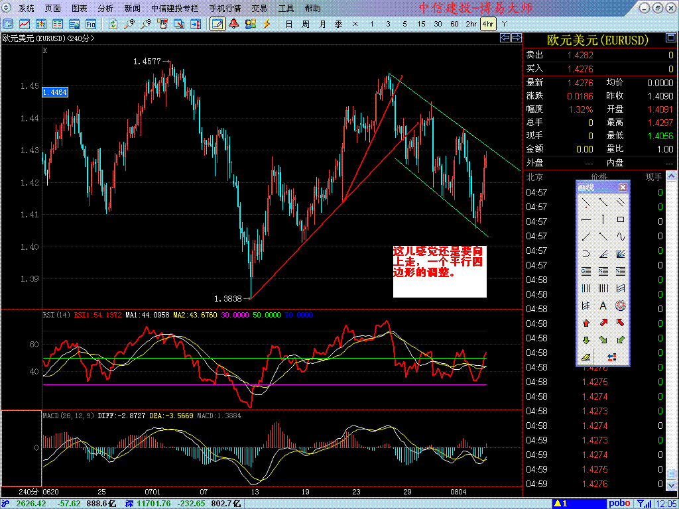
Task: Switch to daily 日 chart period
Action: (x=289, y=25)
